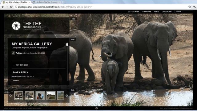The image size is (197, 111).
Task: Click the 'LEAVE A REPLY' heading
Action: [x=20, y=72]
